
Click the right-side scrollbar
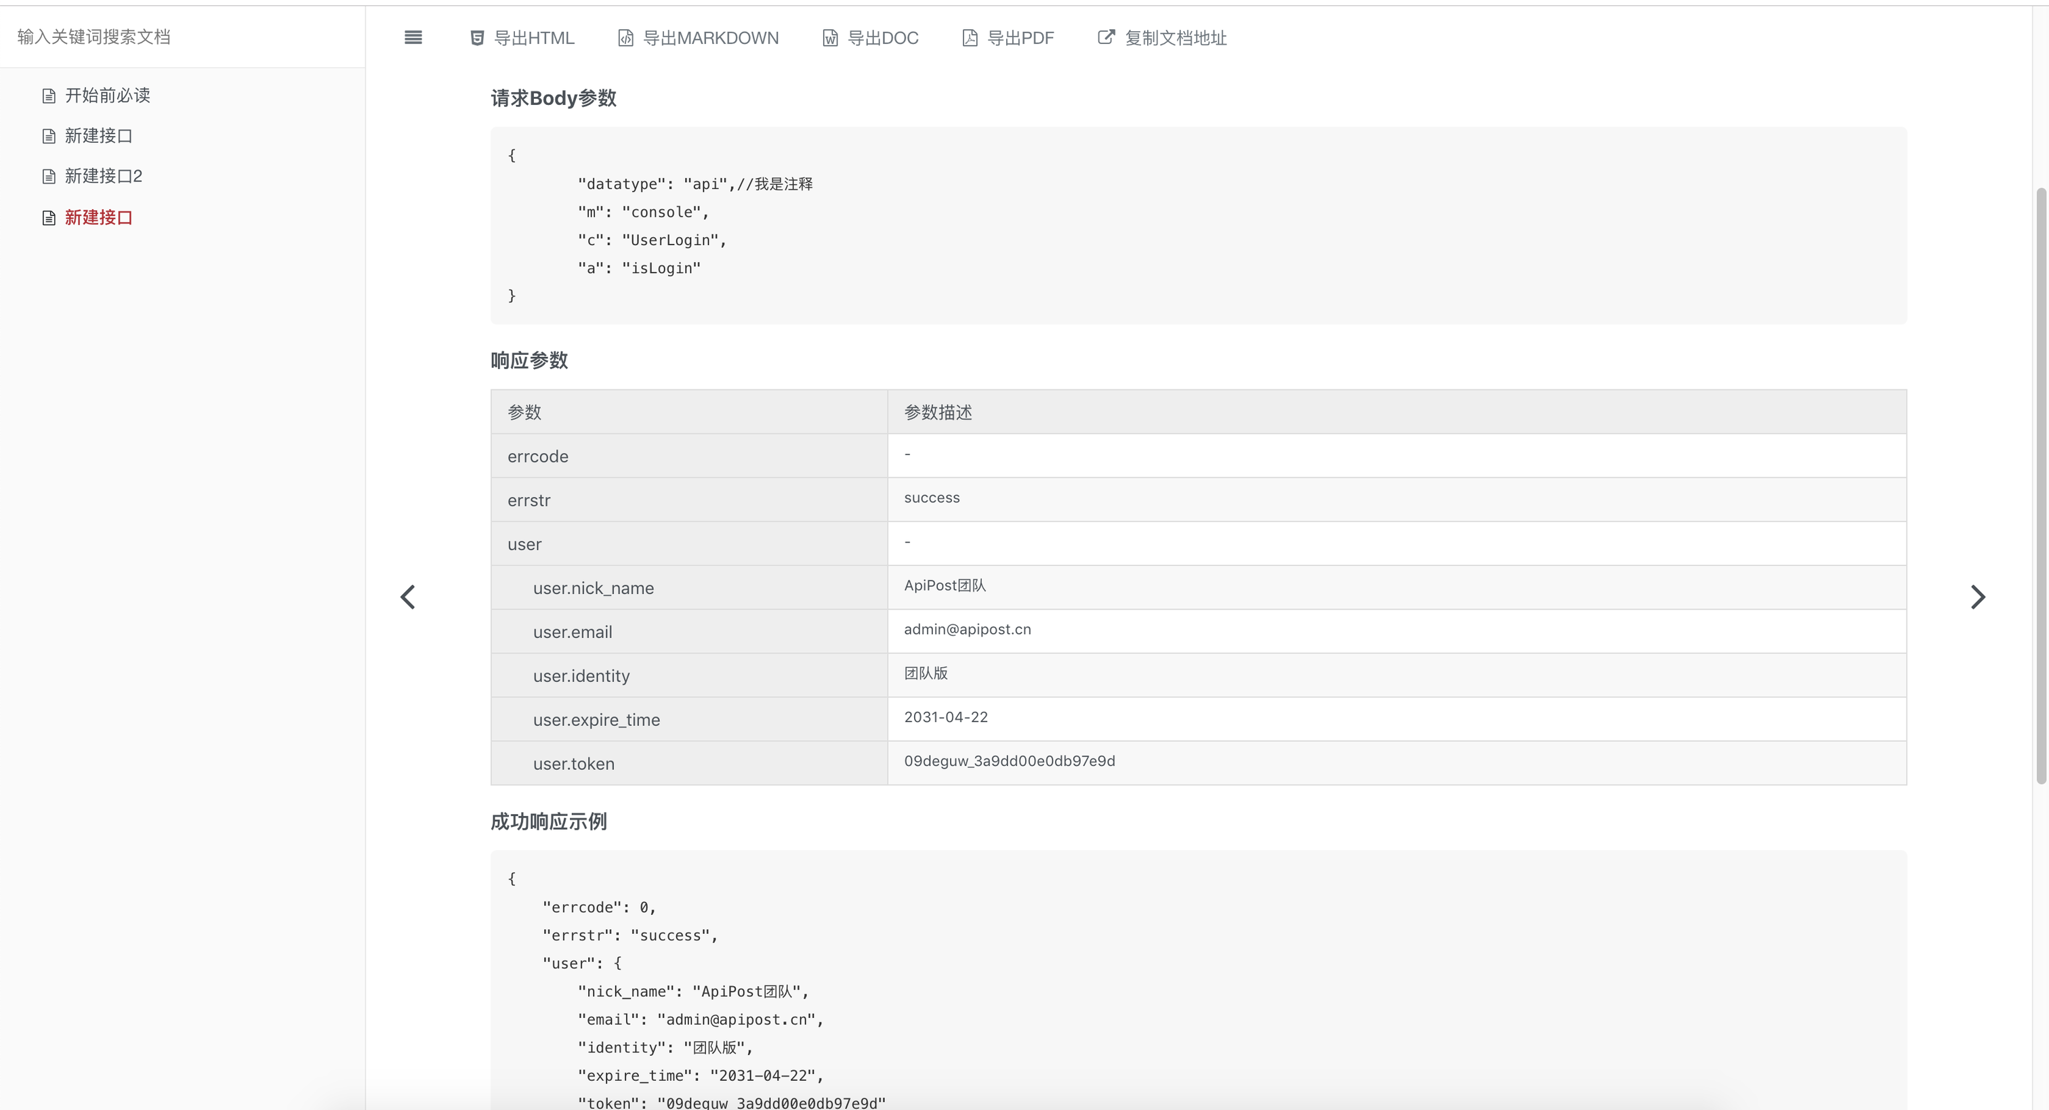pyautogui.click(x=2040, y=477)
